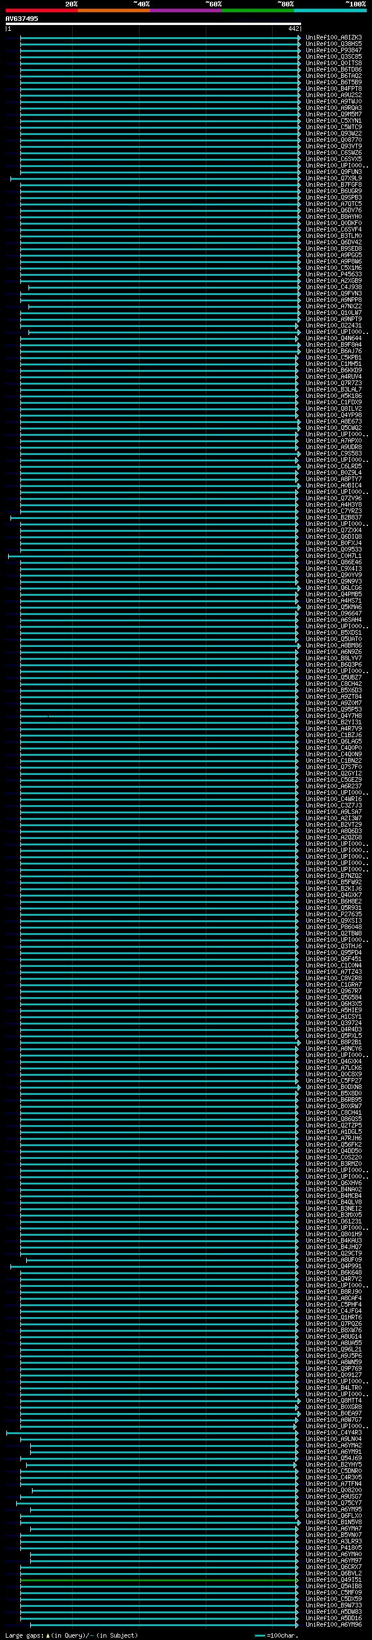Open hit UniRef100_Q9XSI3
Screen dimensions: 372x1640
[334, 920]
